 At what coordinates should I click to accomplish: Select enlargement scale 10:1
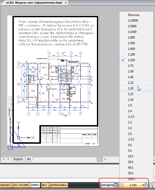click(136, 156)
